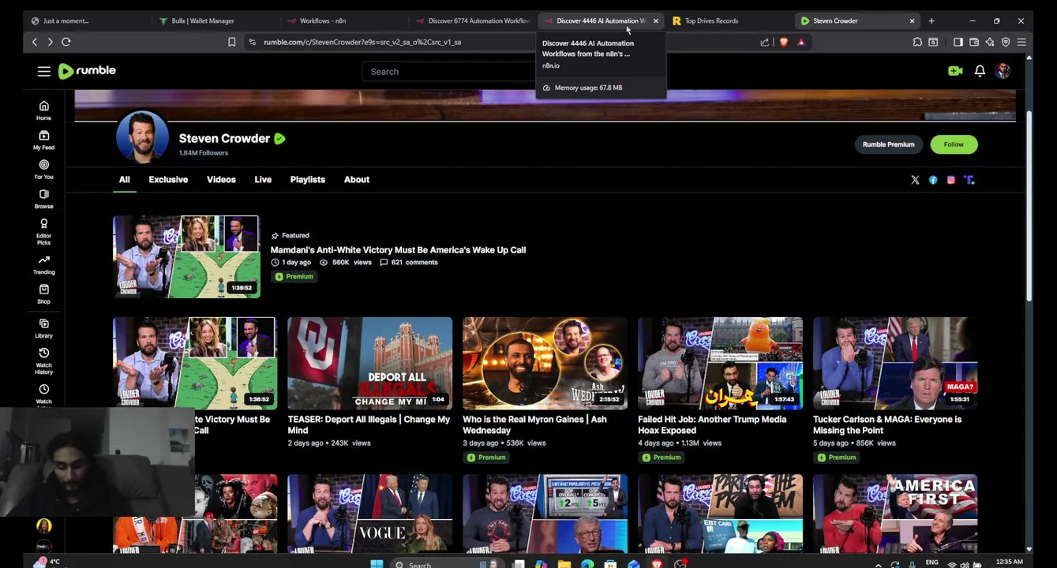
Task: Open the Brave Leo AI icon
Action: [x=990, y=42]
